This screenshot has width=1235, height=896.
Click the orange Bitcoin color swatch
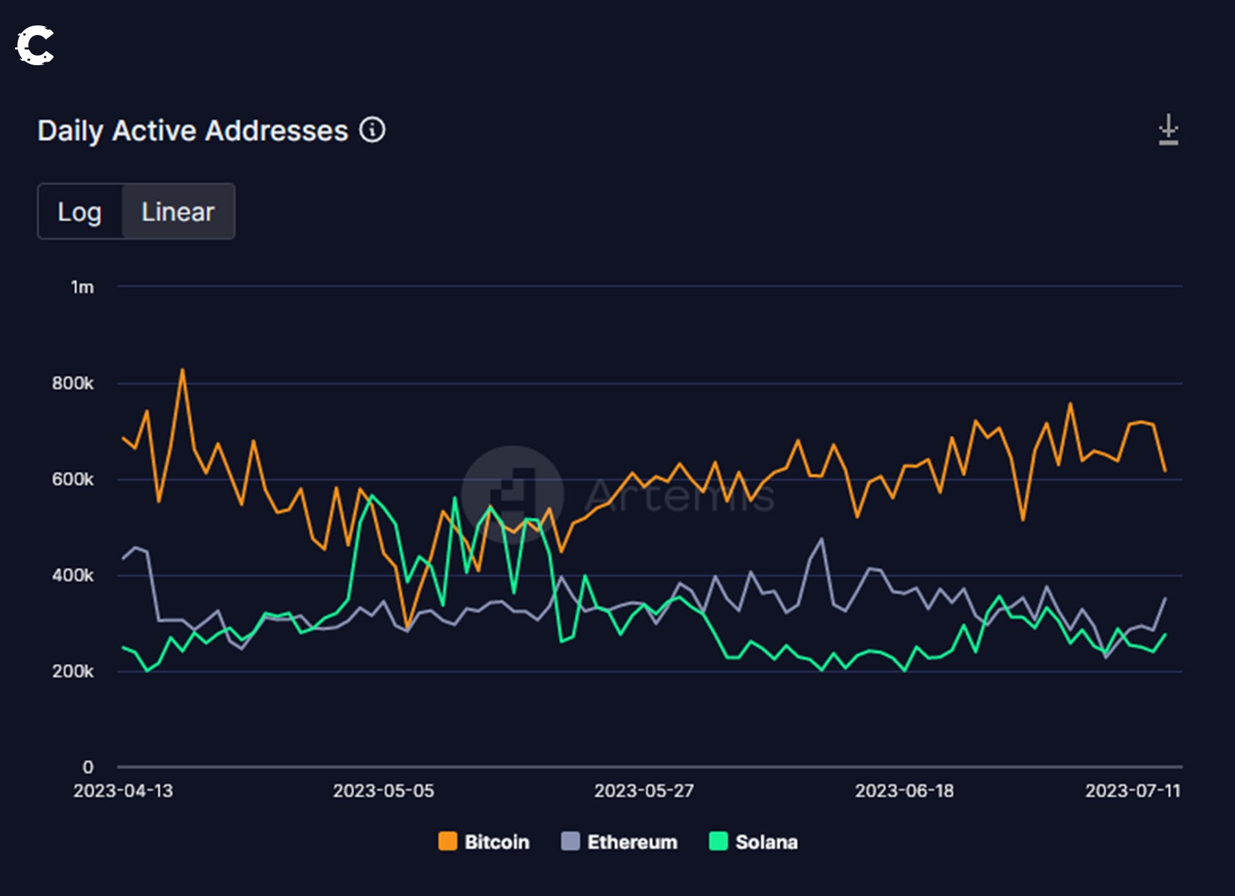coord(448,841)
